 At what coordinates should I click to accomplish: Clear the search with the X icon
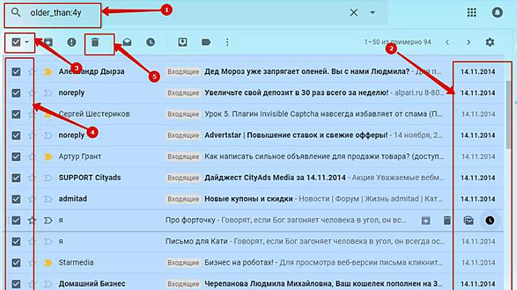coord(353,12)
